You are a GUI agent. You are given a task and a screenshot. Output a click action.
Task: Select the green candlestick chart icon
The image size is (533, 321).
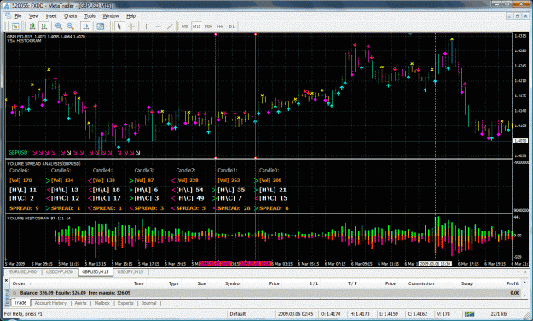[32, 26]
